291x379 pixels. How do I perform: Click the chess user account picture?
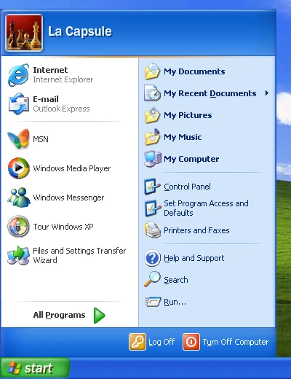(24, 33)
